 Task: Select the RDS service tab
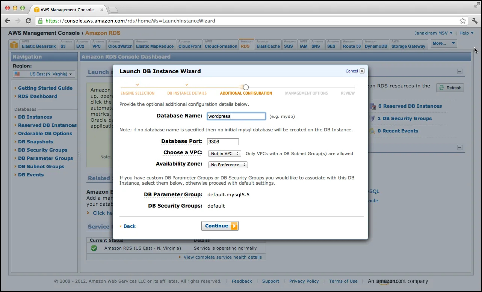(246, 44)
